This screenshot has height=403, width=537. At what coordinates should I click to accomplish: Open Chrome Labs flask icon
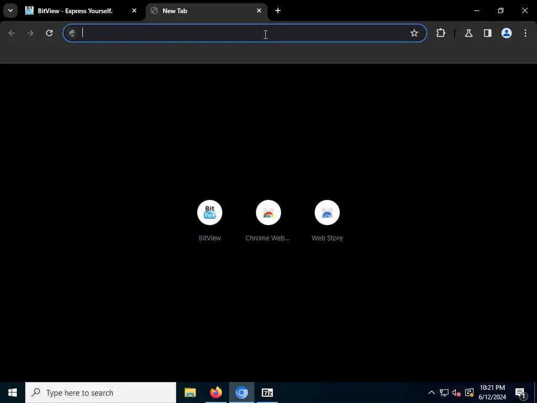469,33
